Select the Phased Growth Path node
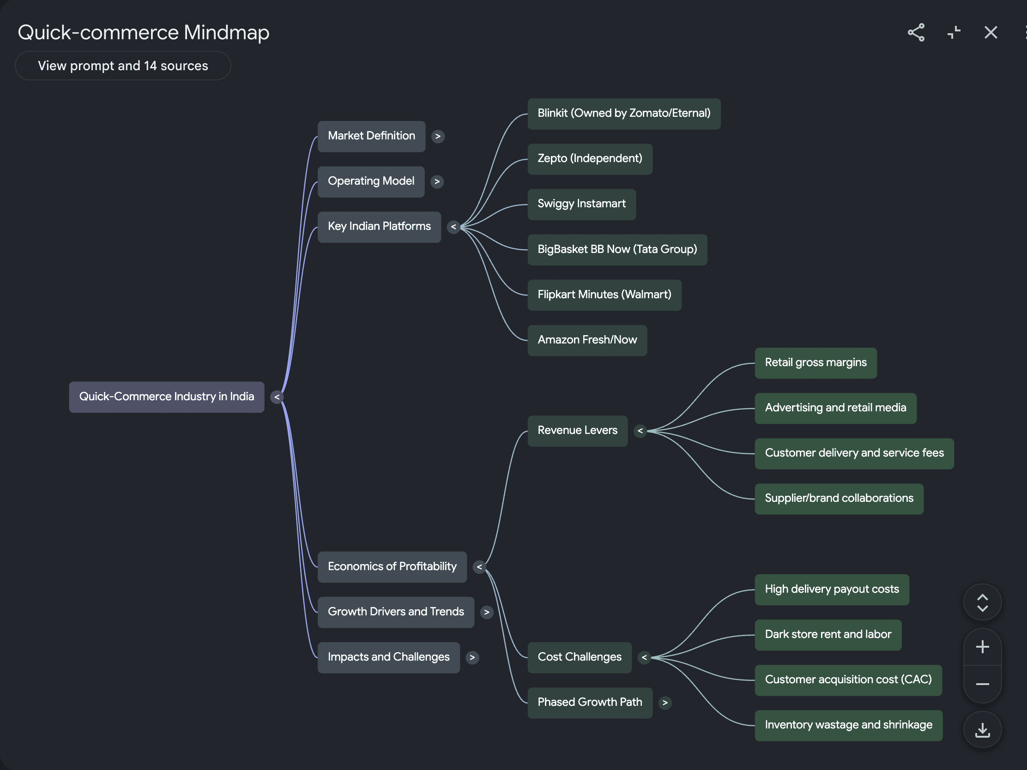The image size is (1027, 770). pyautogui.click(x=590, y=703)
